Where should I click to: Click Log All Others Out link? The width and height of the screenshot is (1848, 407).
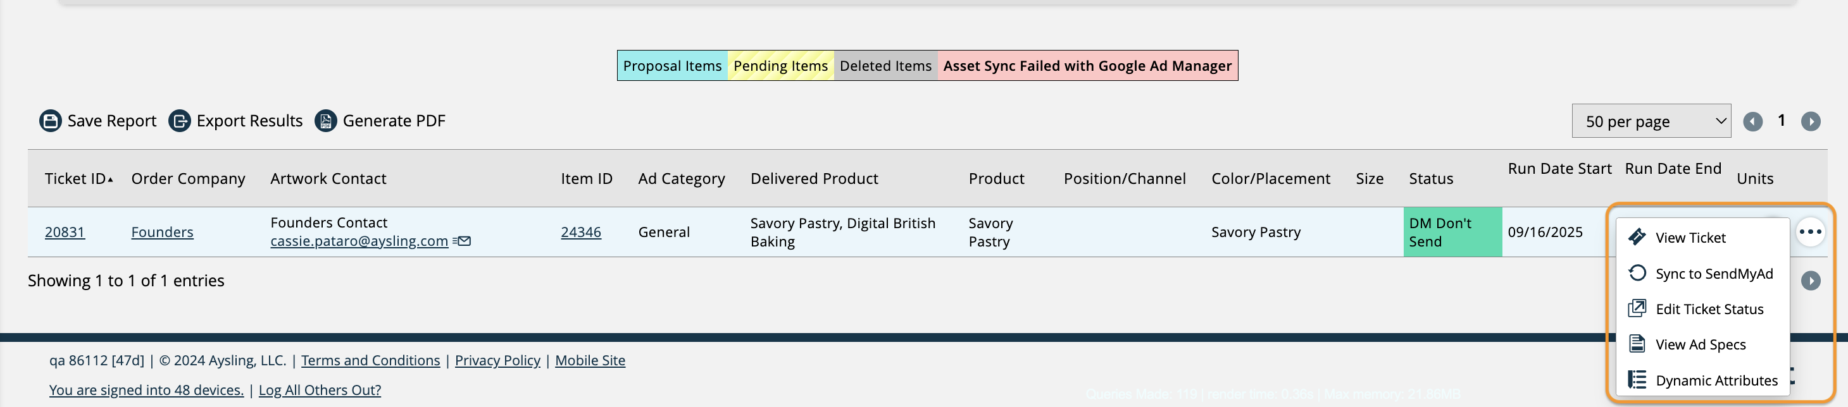(319, 390)
